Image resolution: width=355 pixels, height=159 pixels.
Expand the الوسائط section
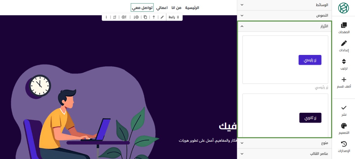284,5
